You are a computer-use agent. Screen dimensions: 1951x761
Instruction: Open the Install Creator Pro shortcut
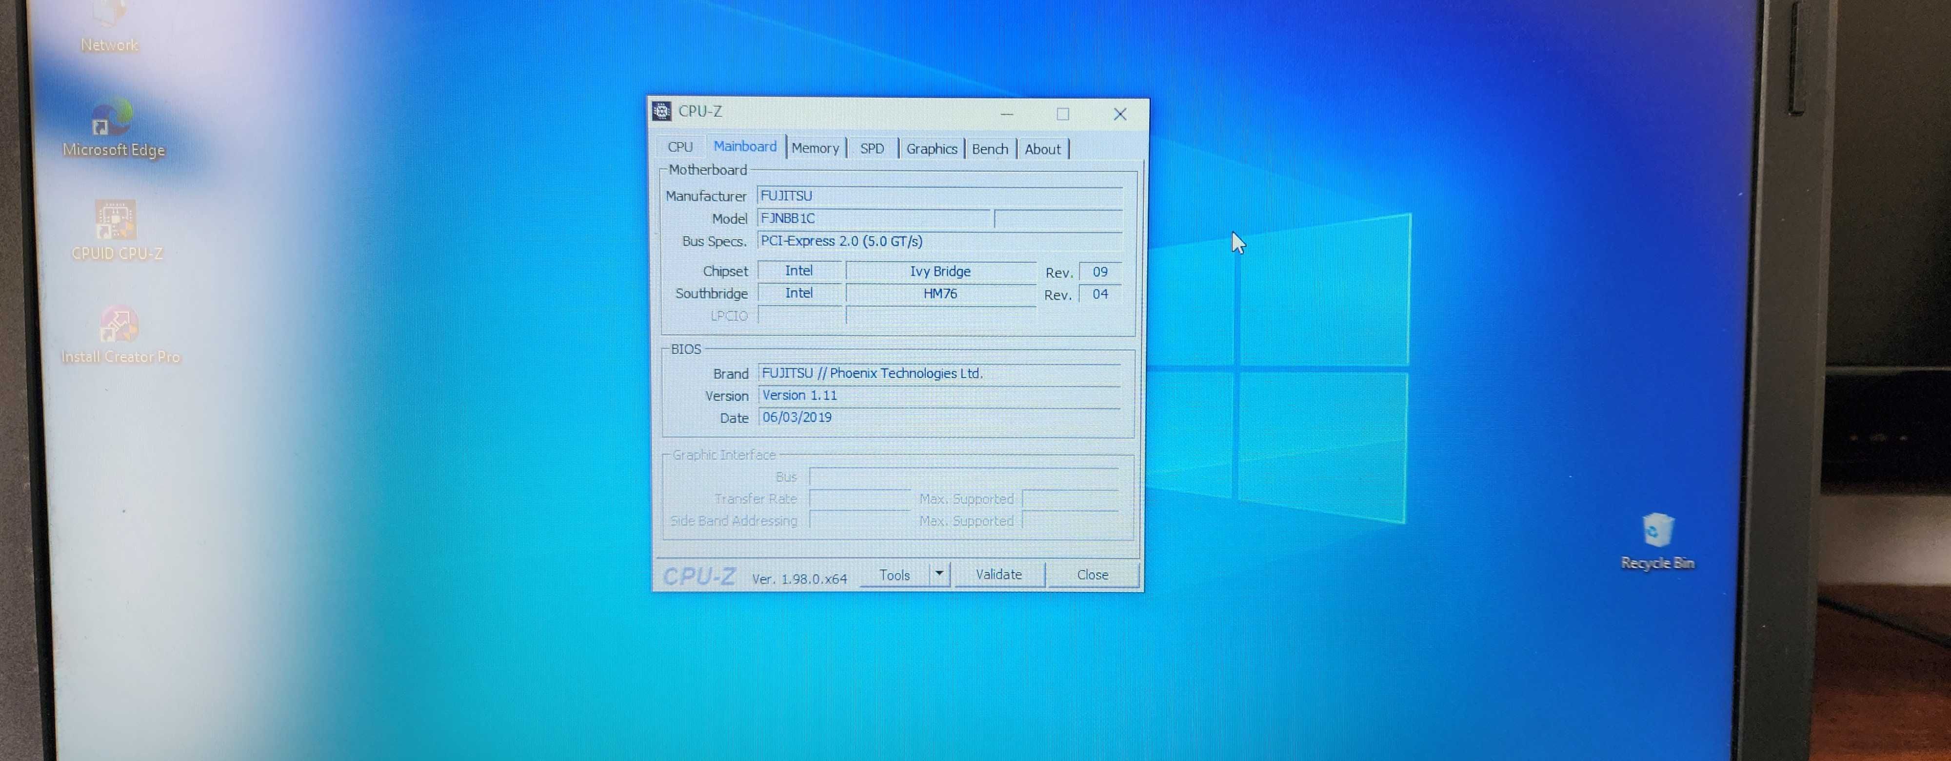119,335
